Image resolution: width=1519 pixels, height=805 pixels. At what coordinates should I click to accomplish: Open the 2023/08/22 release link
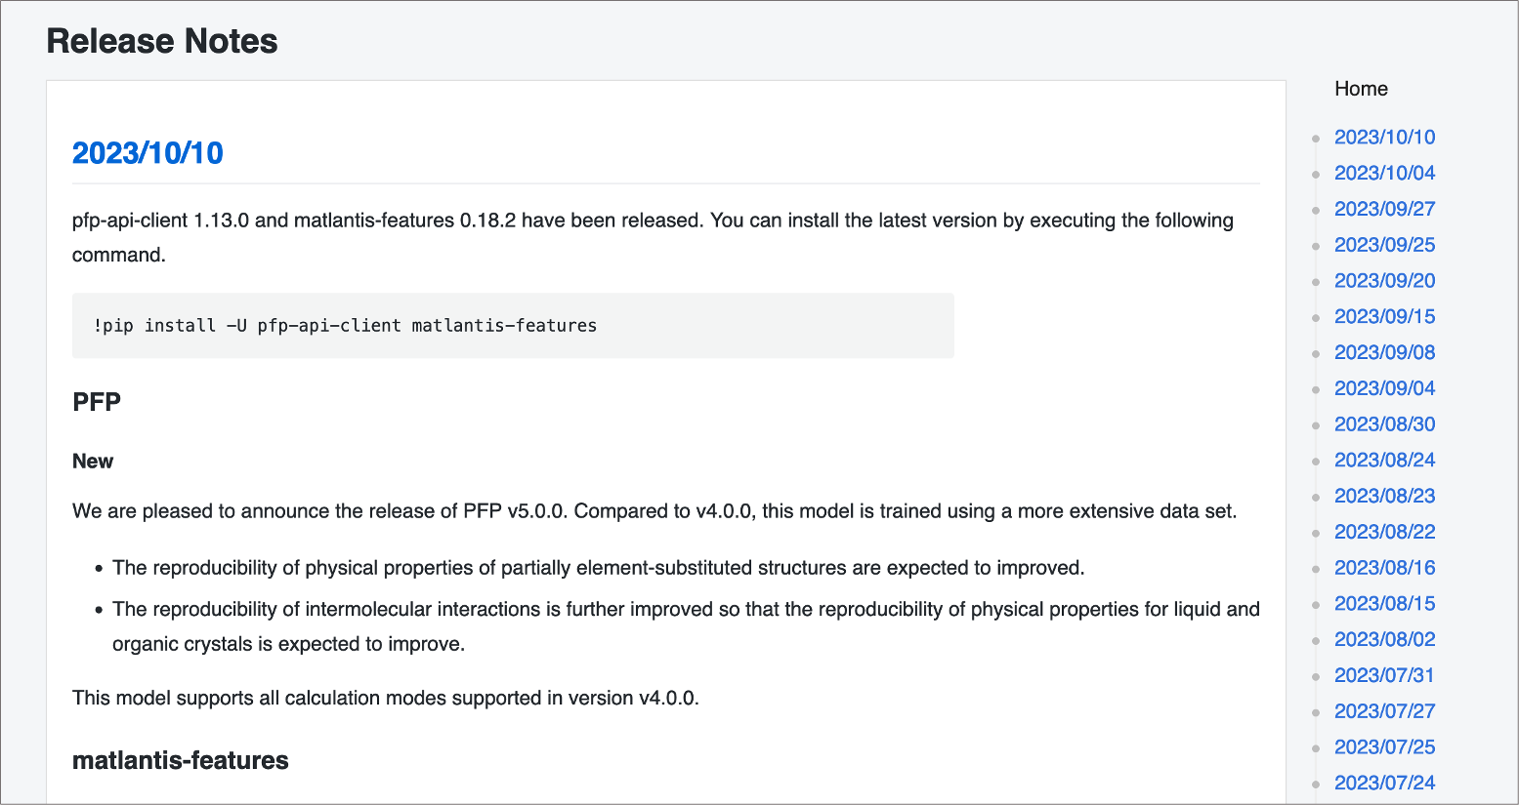[1384, 532]
